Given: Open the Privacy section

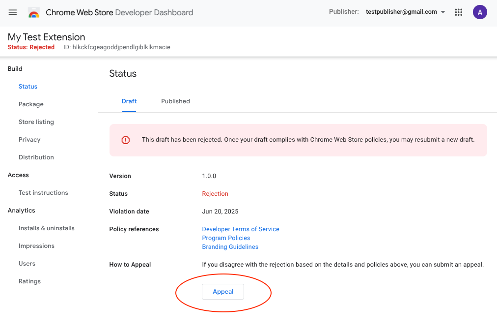Looking at the screenshot, I should (29, 139).
